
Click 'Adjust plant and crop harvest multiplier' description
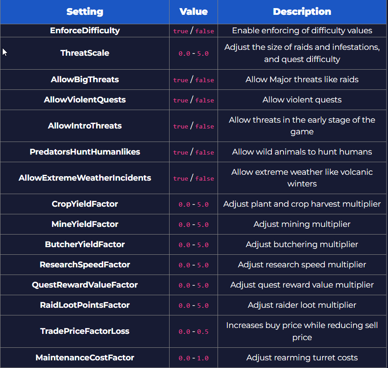pyautogui.click(x=302, y=204)
